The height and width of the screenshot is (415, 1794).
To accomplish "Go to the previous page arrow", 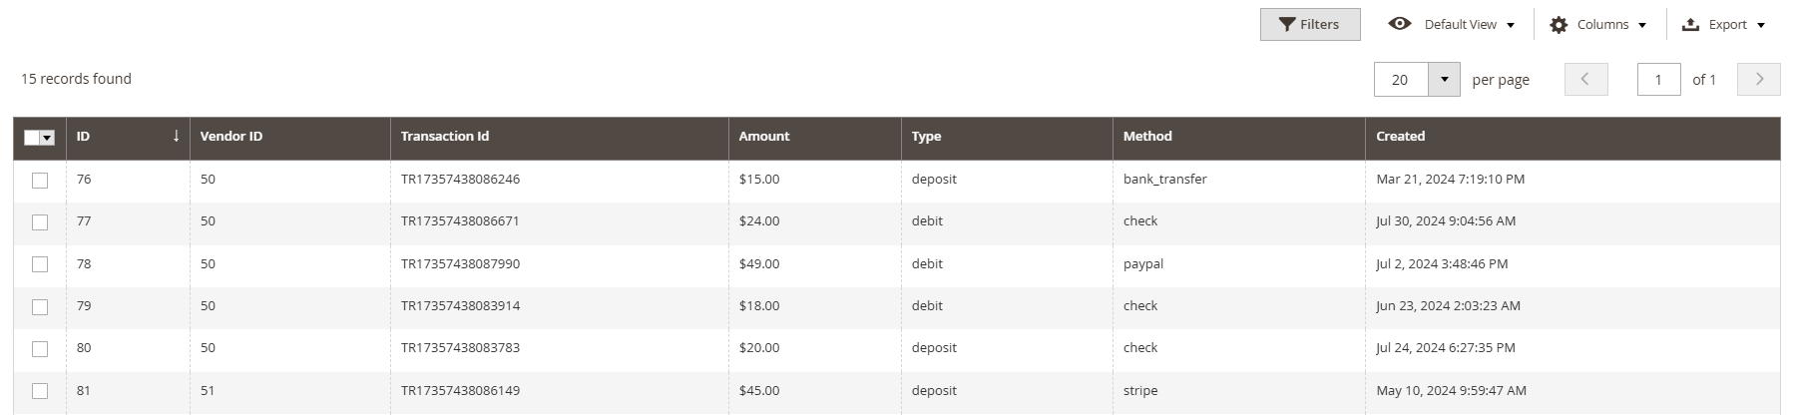I will (1585, 79).
